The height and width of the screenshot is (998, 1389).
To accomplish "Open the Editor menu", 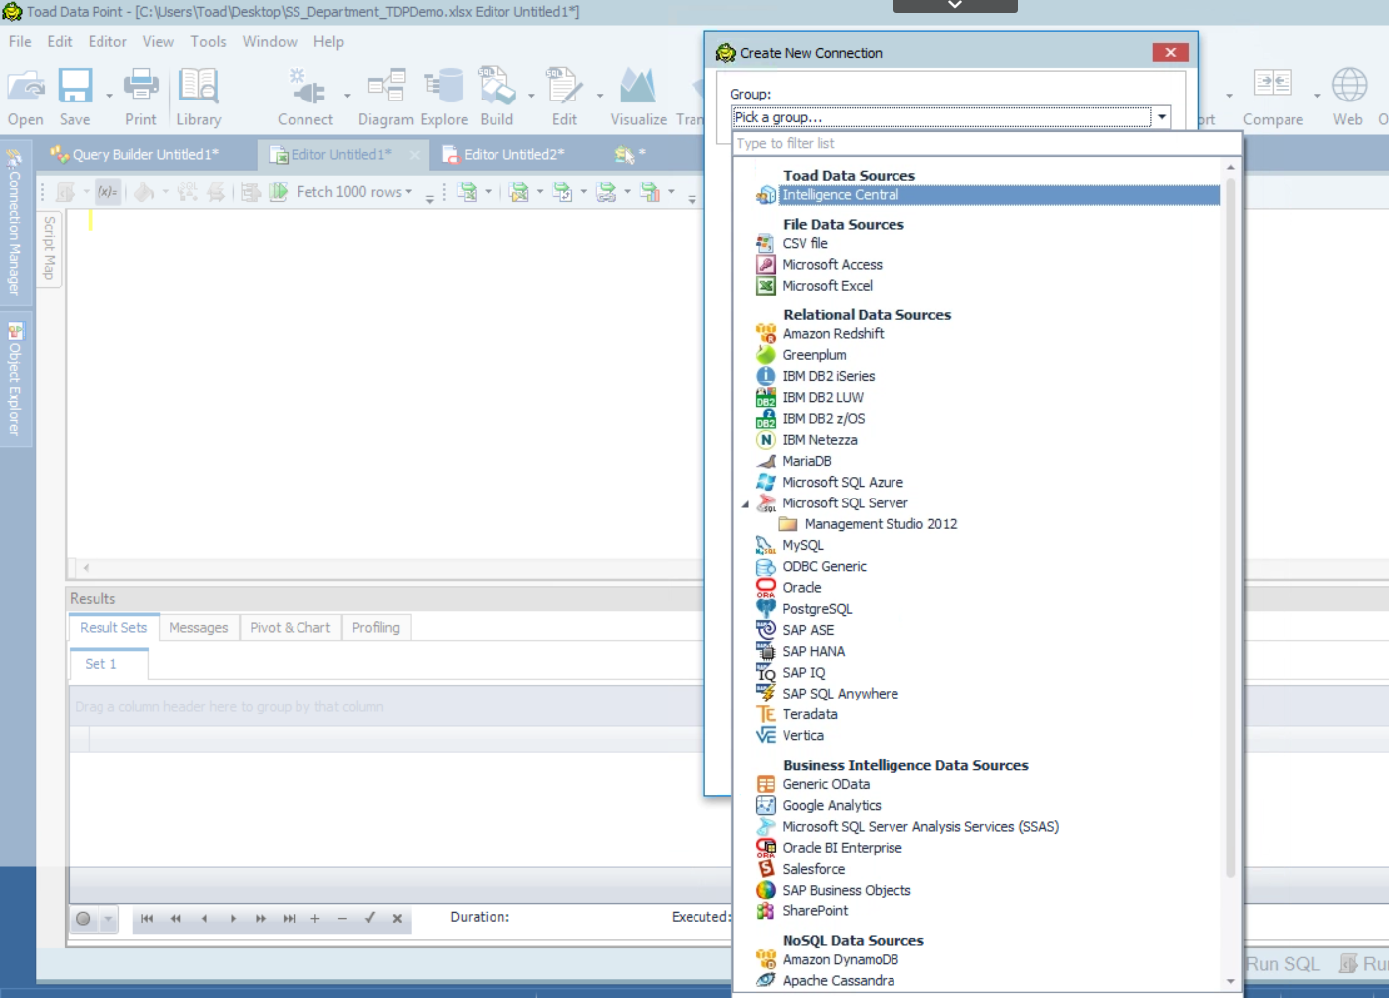I will point(107,42).
